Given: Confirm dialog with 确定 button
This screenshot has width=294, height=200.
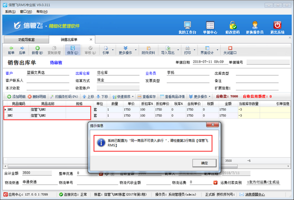Looking at the screenshot, I should [x=204, y=163].
